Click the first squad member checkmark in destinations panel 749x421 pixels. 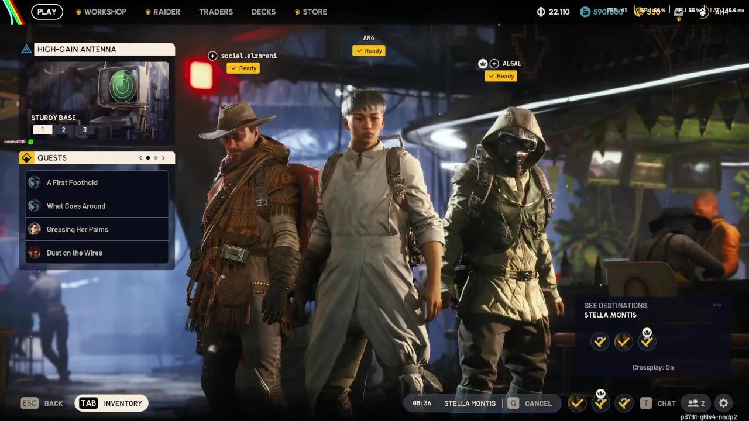coord(600,341)
